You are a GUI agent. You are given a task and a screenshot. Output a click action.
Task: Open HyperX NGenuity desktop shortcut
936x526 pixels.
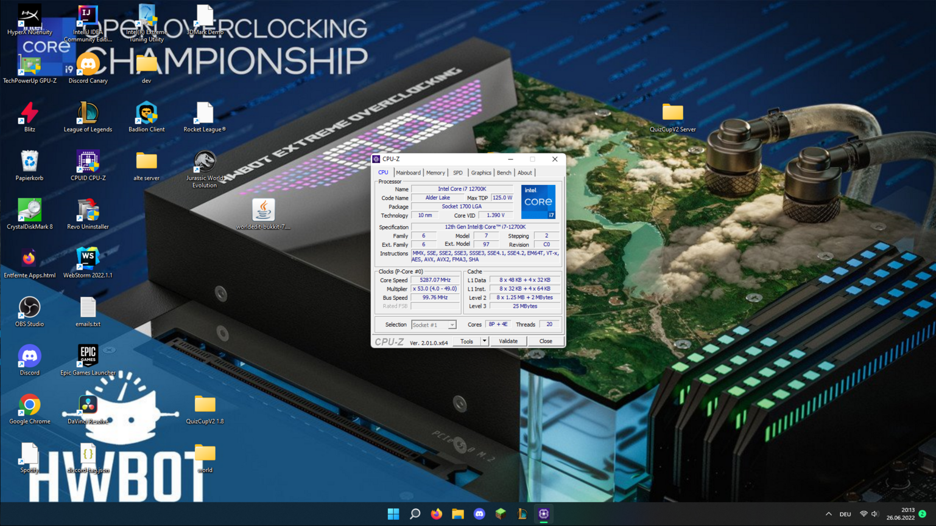(x=29, y=20)
